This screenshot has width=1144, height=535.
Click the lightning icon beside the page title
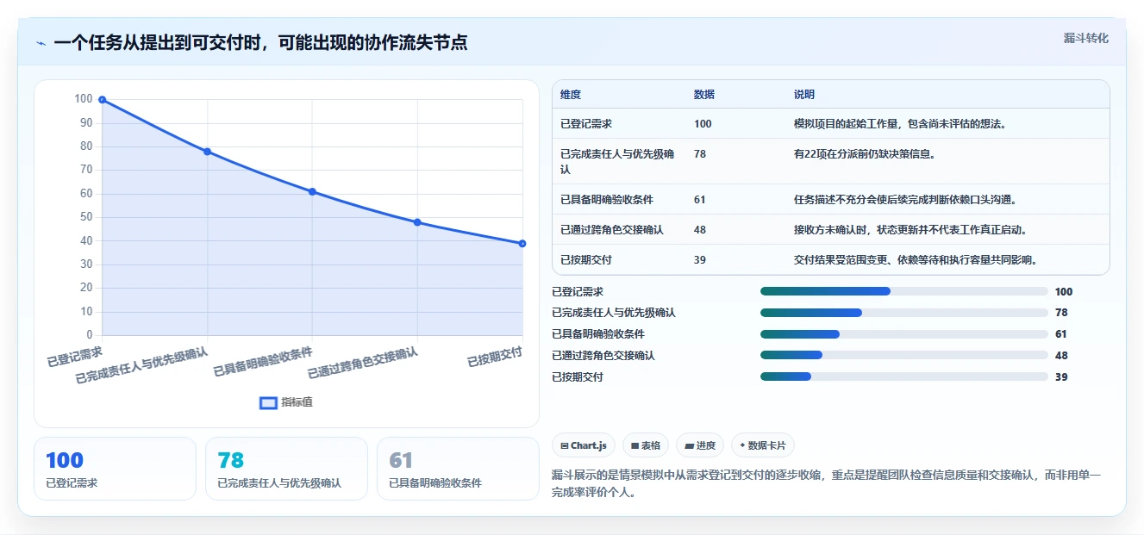pos(41,43)
